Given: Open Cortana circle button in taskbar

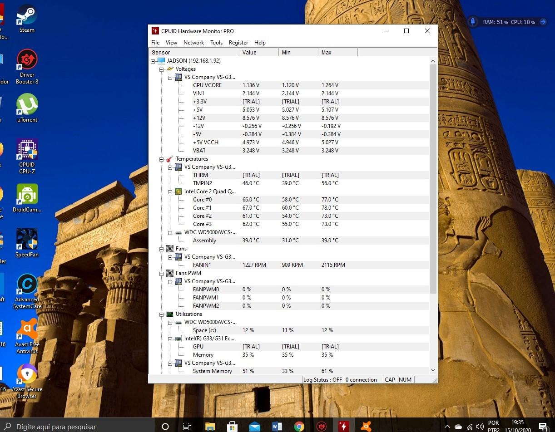Looking at the screenshot, I should (x=165, y=426).
